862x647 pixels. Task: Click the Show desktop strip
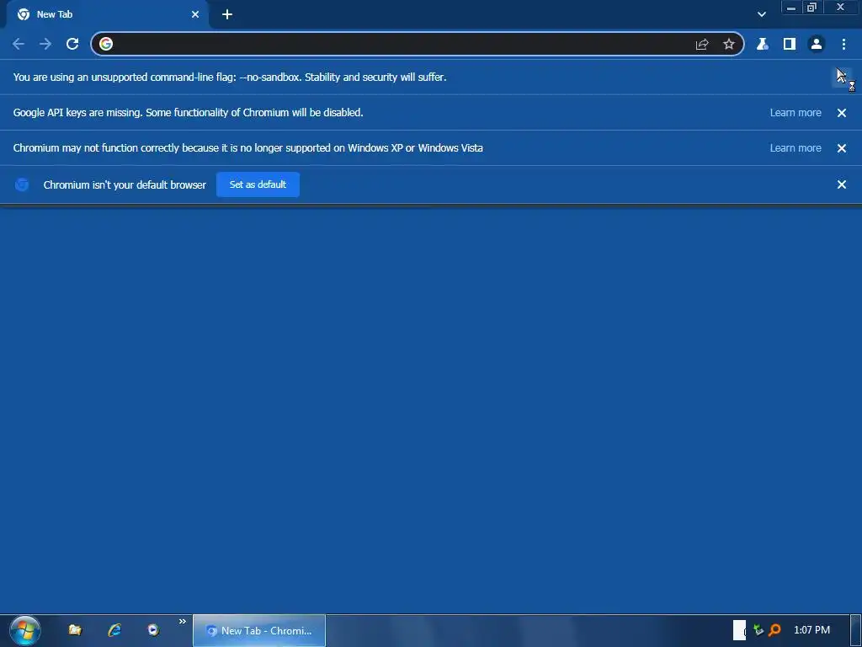pos(856,631)
